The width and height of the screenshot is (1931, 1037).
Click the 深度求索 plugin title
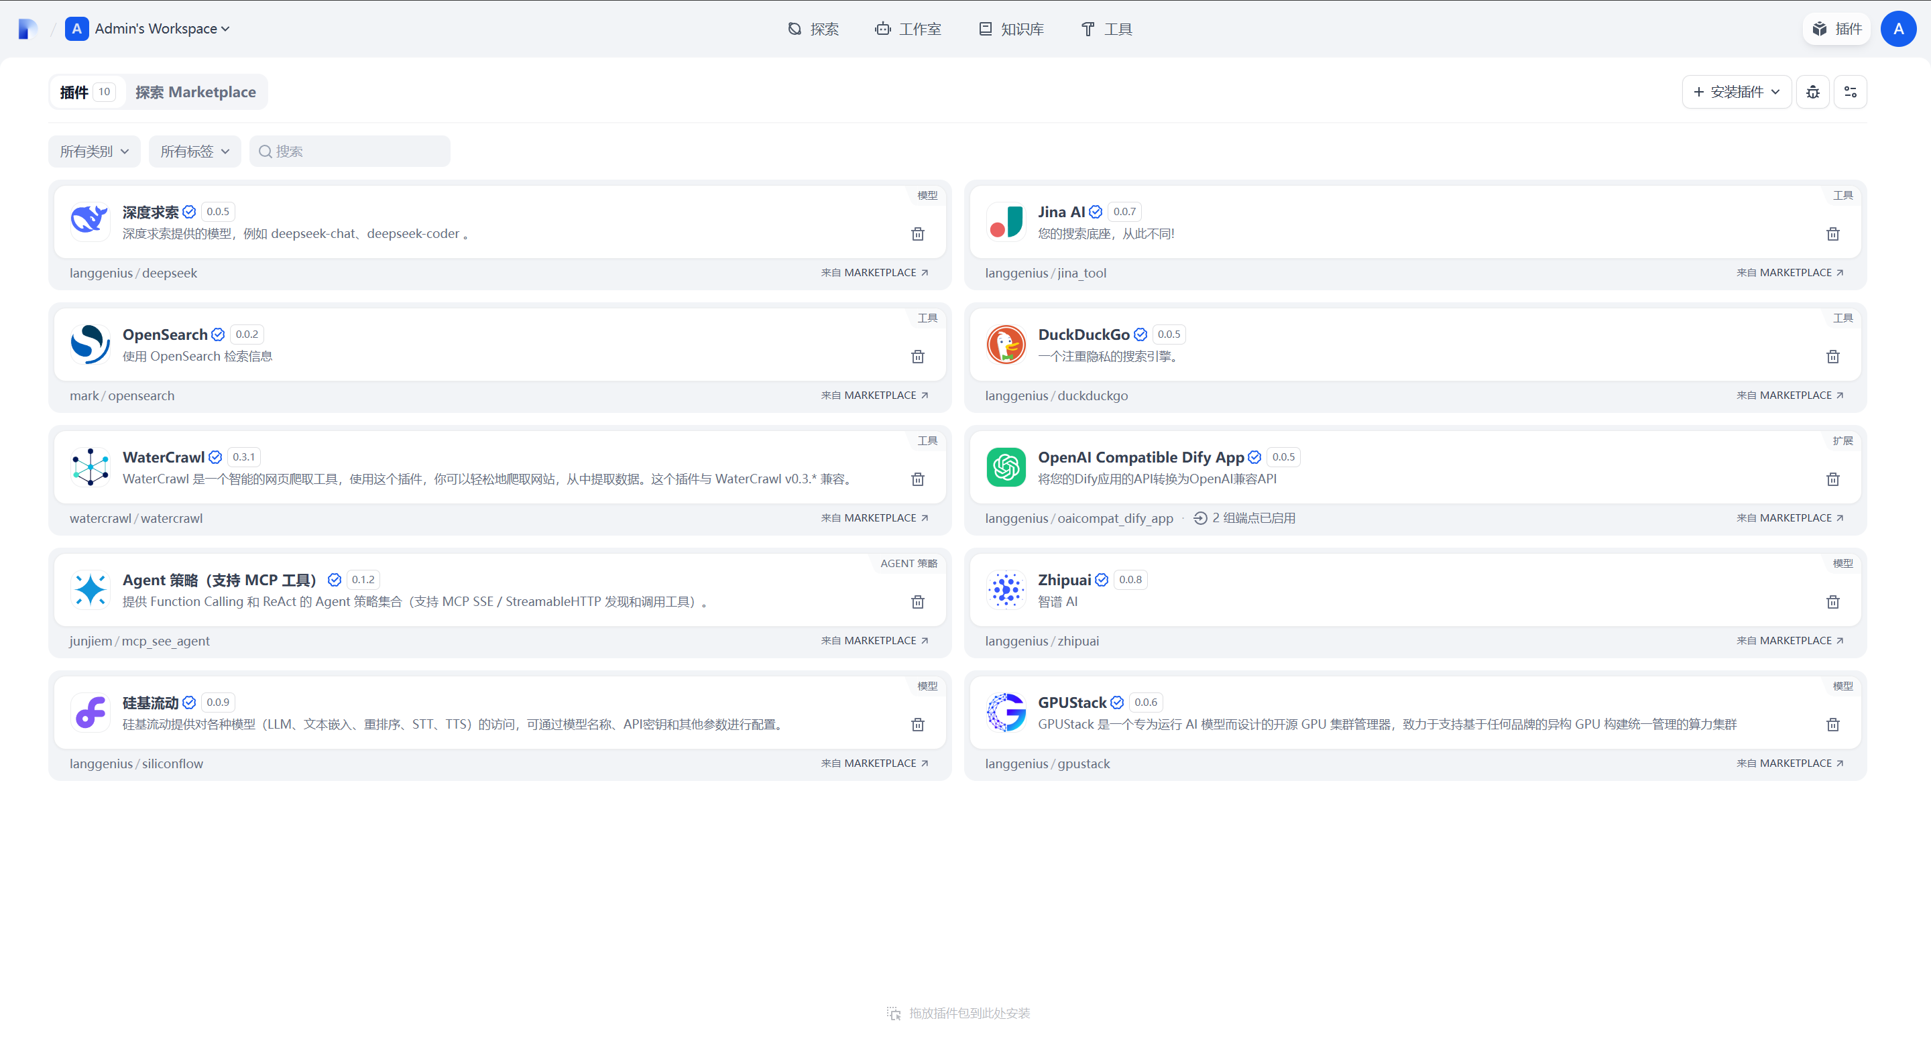click(151, 212)
